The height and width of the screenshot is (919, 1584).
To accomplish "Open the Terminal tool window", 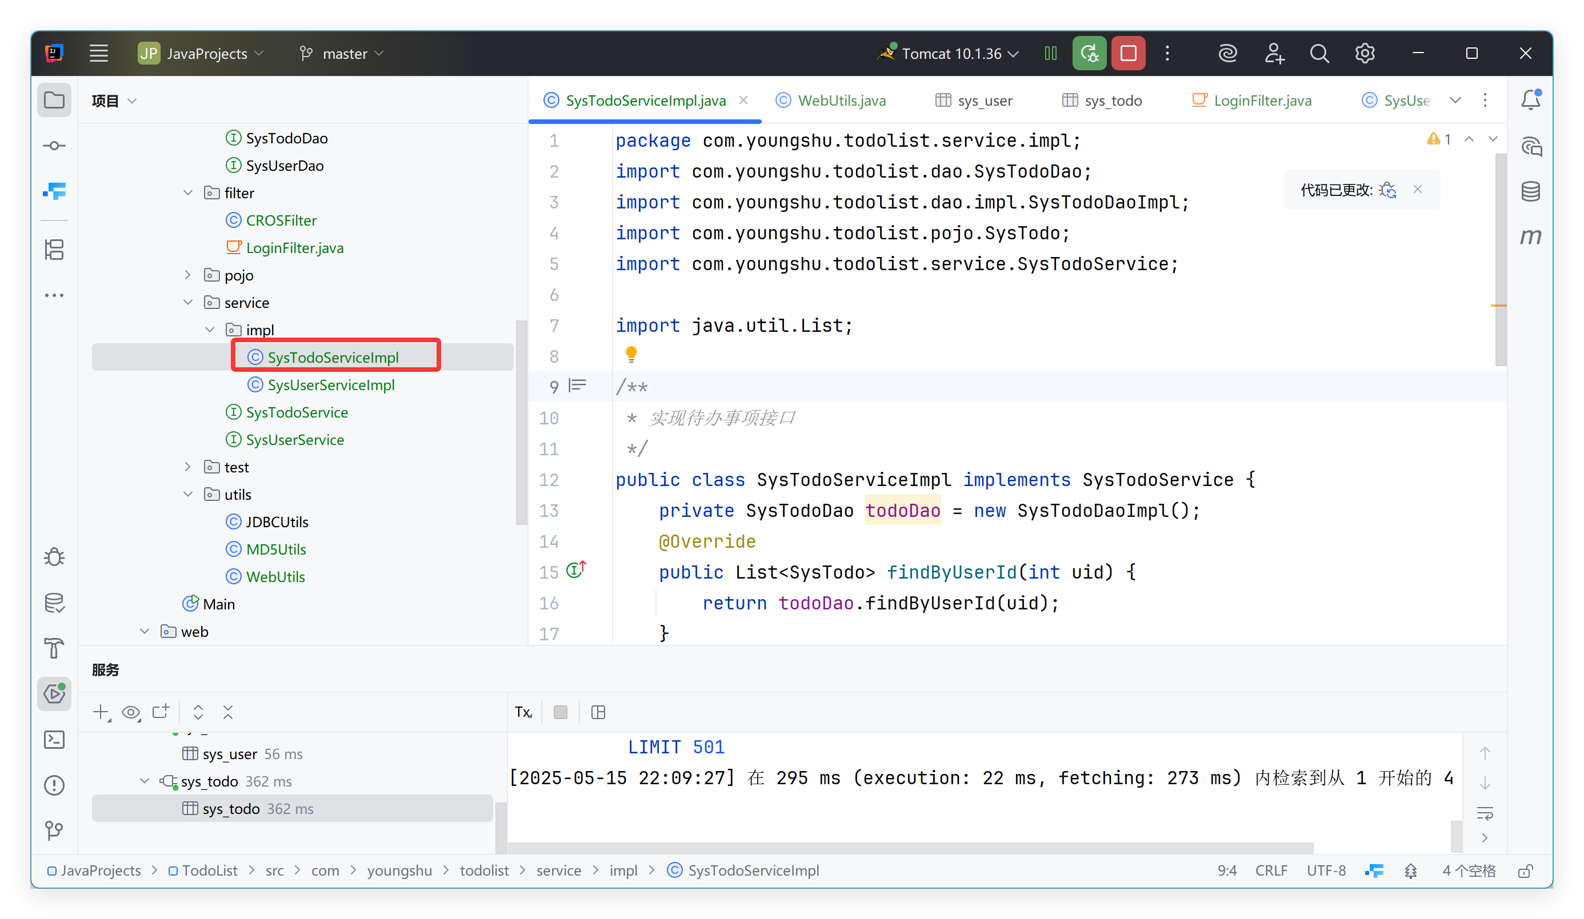I will tap(54, 739).
